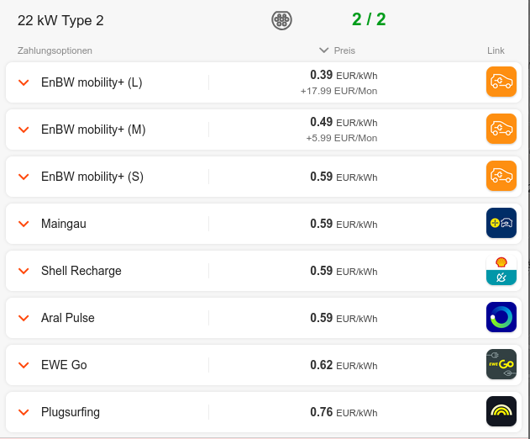Select the EnBW mobility+ (L) tariff name
This screenshot has height=439, width=530.
tap(92, 82)
